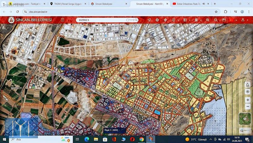Click the zoom in magnifier tool
253x143 pixels.
[208, 20]
